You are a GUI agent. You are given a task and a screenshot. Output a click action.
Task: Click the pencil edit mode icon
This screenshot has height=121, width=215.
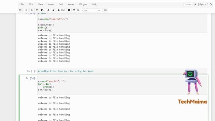click(195, 4)
